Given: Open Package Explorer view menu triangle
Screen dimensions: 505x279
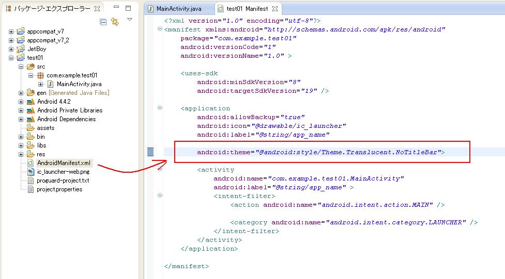Looking at the screenshot, I should tap(130, 20).
